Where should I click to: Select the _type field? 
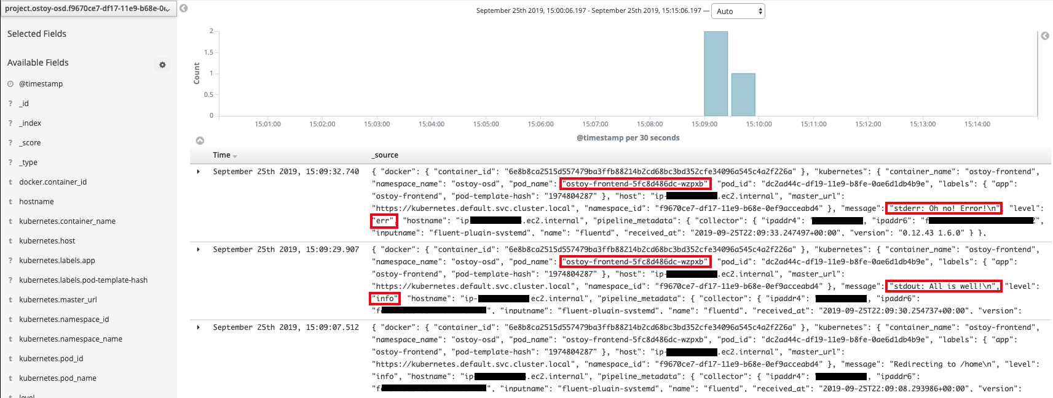pos(28,163)
